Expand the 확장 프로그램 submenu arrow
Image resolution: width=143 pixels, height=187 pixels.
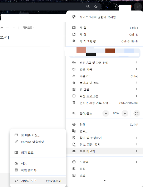[137, 96]
